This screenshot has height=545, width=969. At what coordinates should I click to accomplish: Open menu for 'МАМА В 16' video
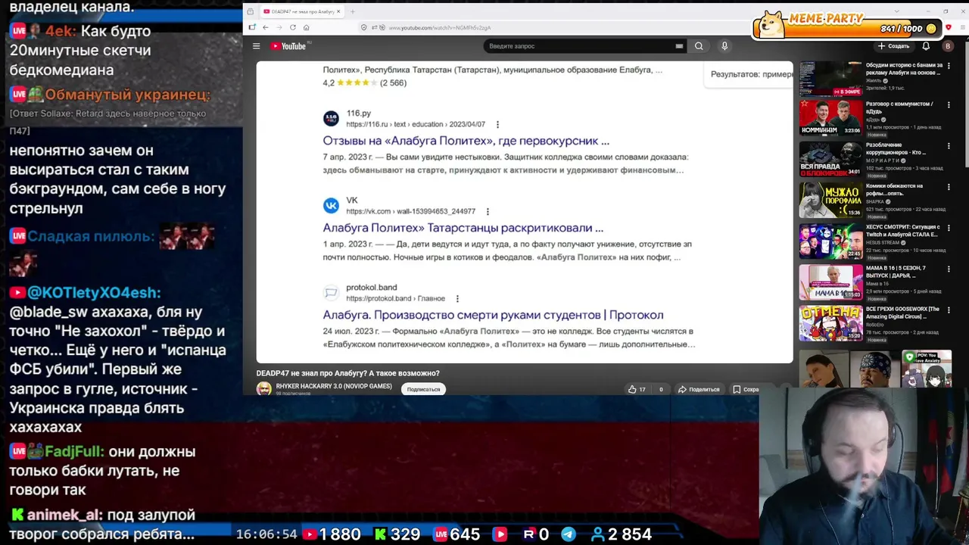pyautogui.click(x=949, y=269)
